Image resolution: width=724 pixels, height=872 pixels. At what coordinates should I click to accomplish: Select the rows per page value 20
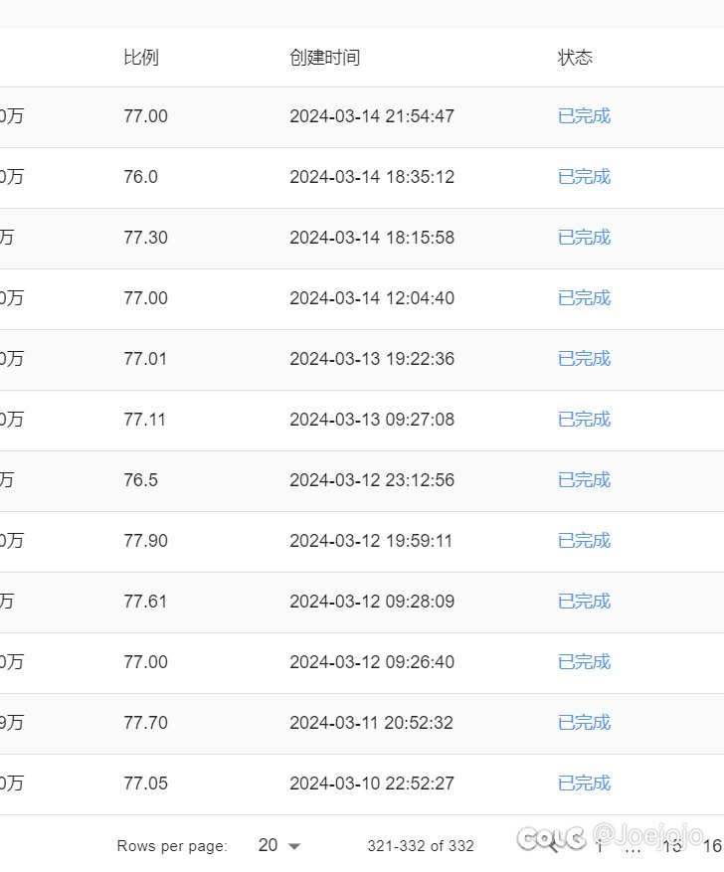click(269, 845)
